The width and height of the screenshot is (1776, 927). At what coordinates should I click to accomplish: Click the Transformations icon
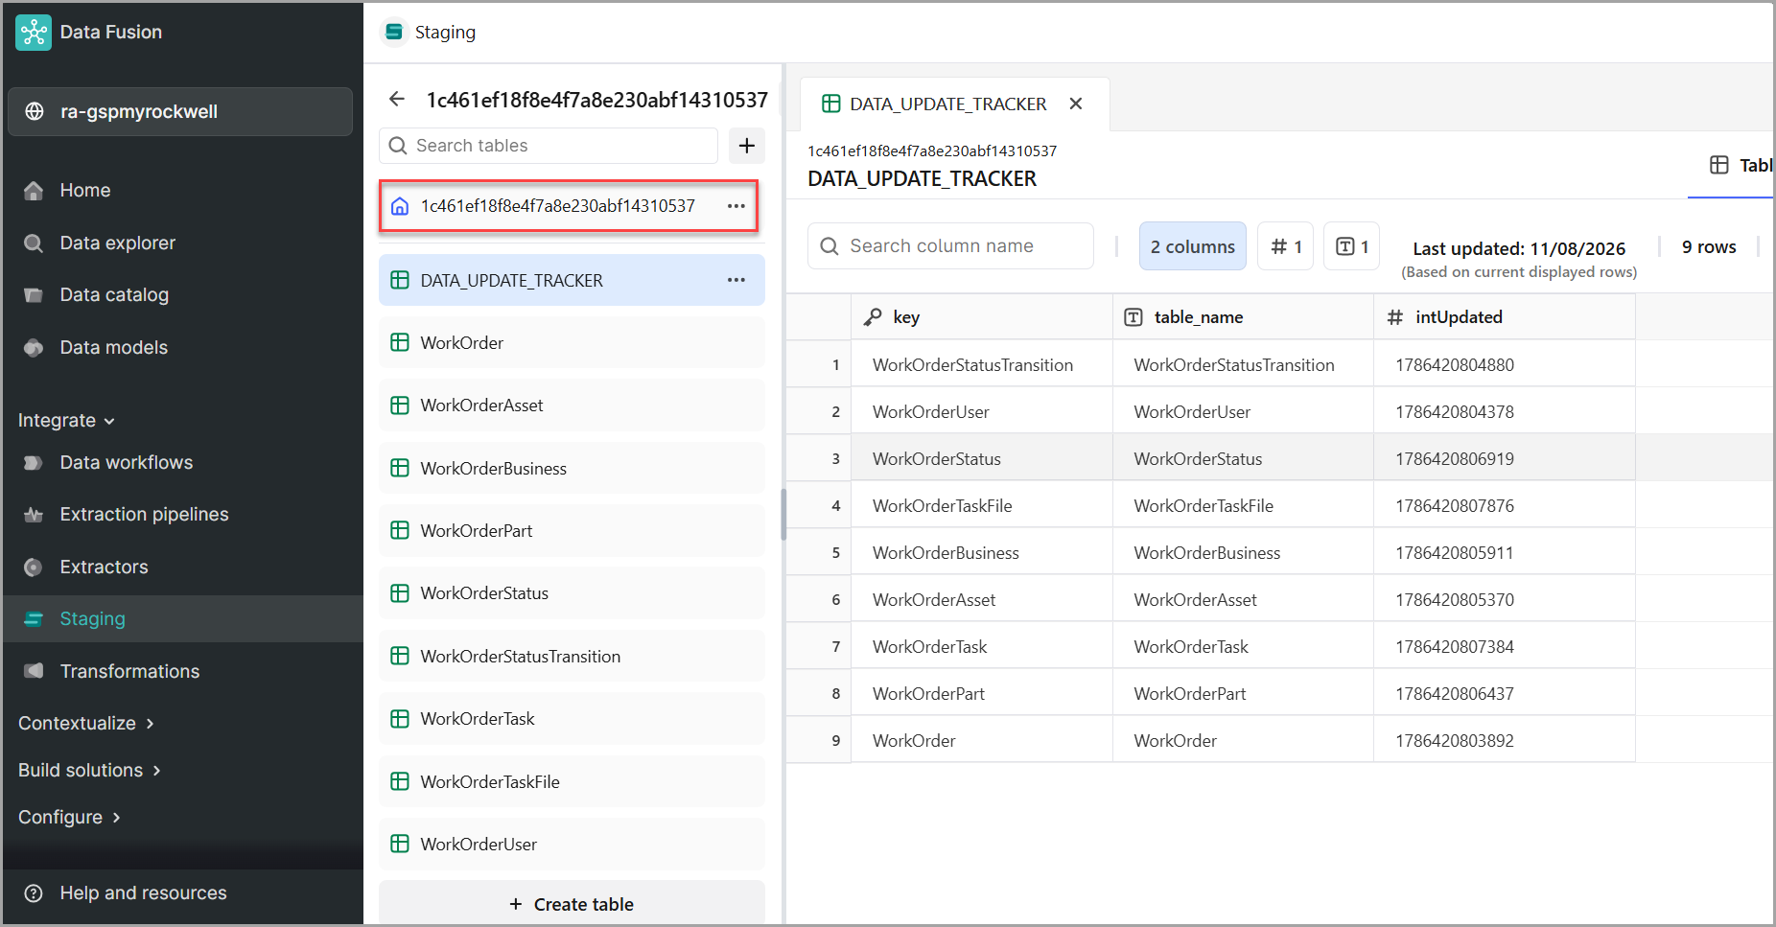34,671
